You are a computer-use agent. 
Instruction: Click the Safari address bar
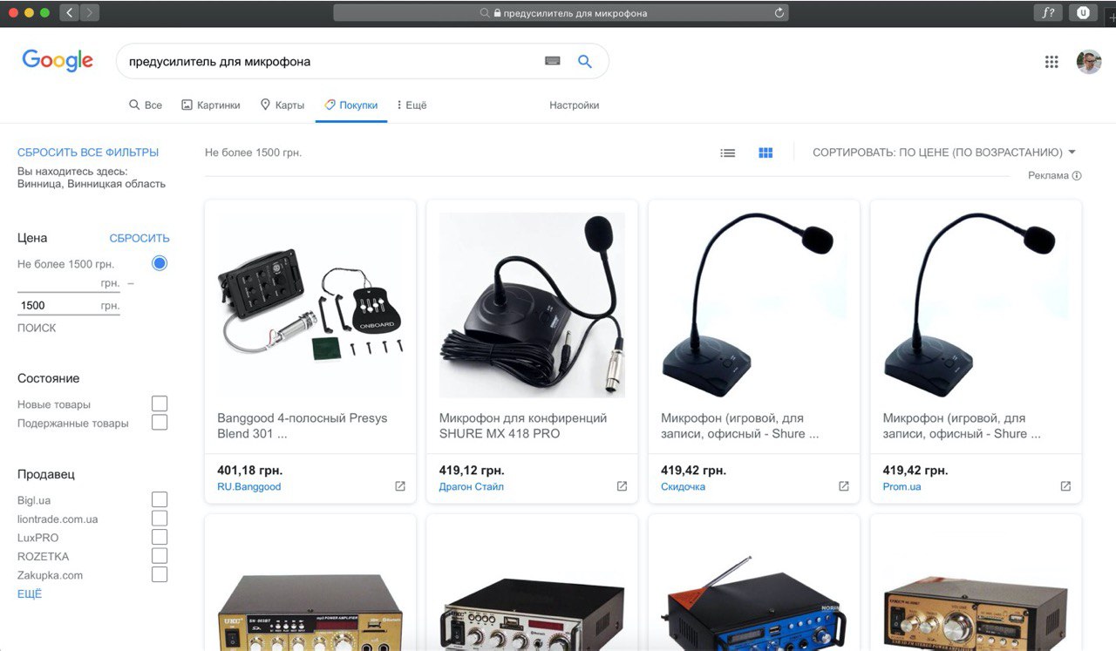coord(561,13)
